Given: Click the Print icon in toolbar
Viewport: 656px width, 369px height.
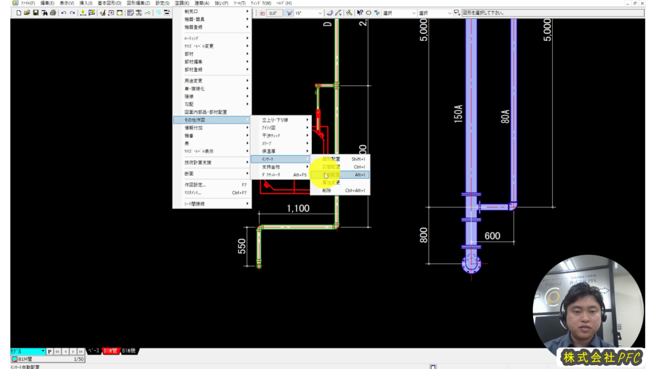Looking at the screenshot, I should coord(53,13).
